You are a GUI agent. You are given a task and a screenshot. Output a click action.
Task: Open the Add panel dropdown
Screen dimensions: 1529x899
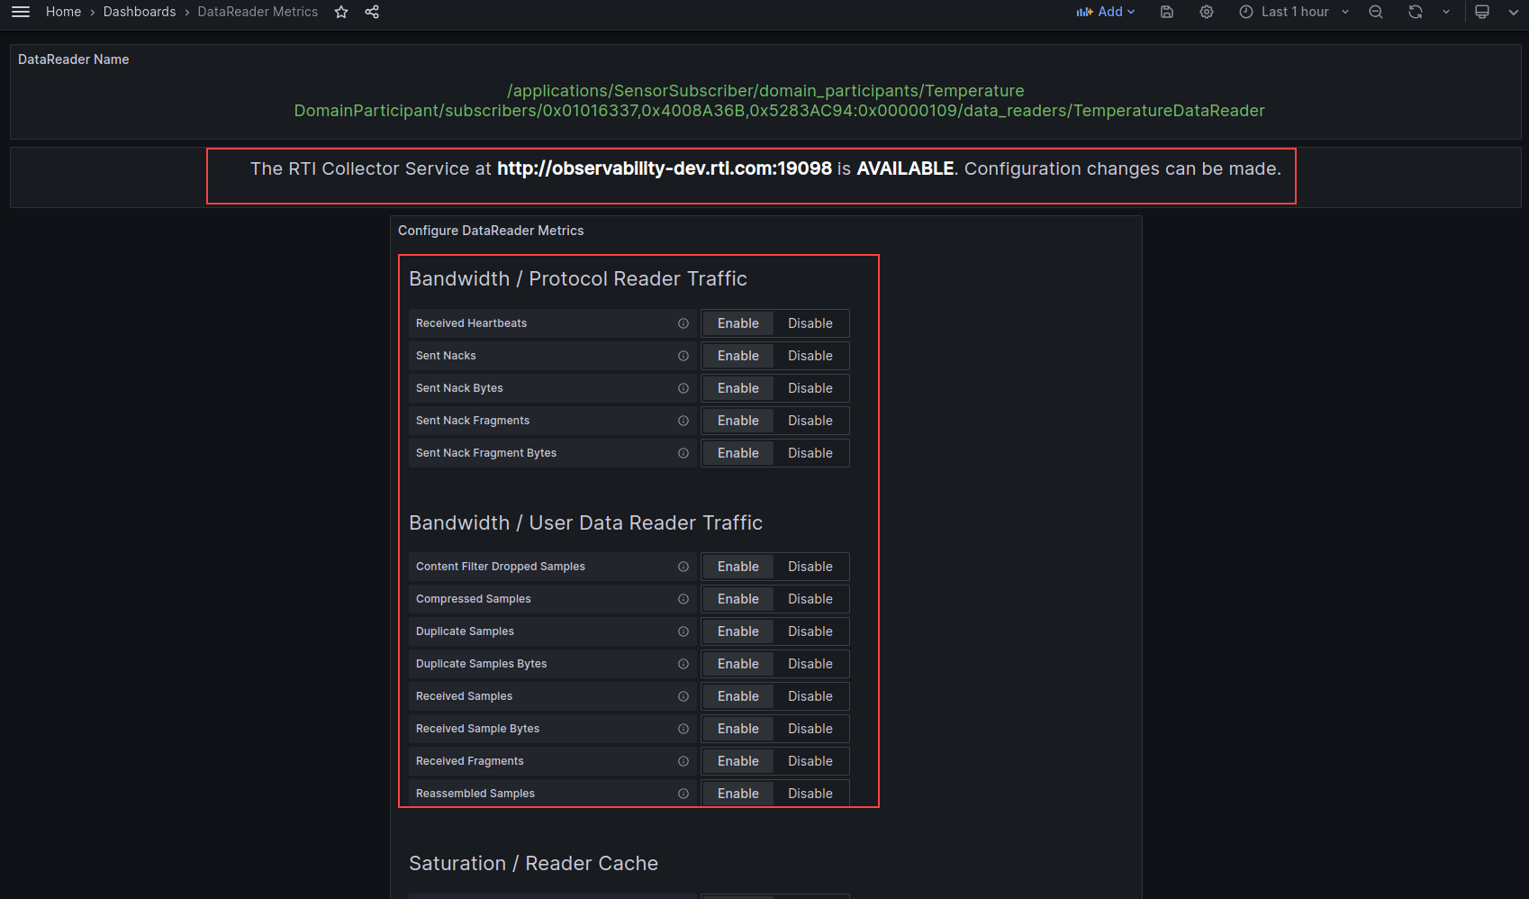point(1106,12)
